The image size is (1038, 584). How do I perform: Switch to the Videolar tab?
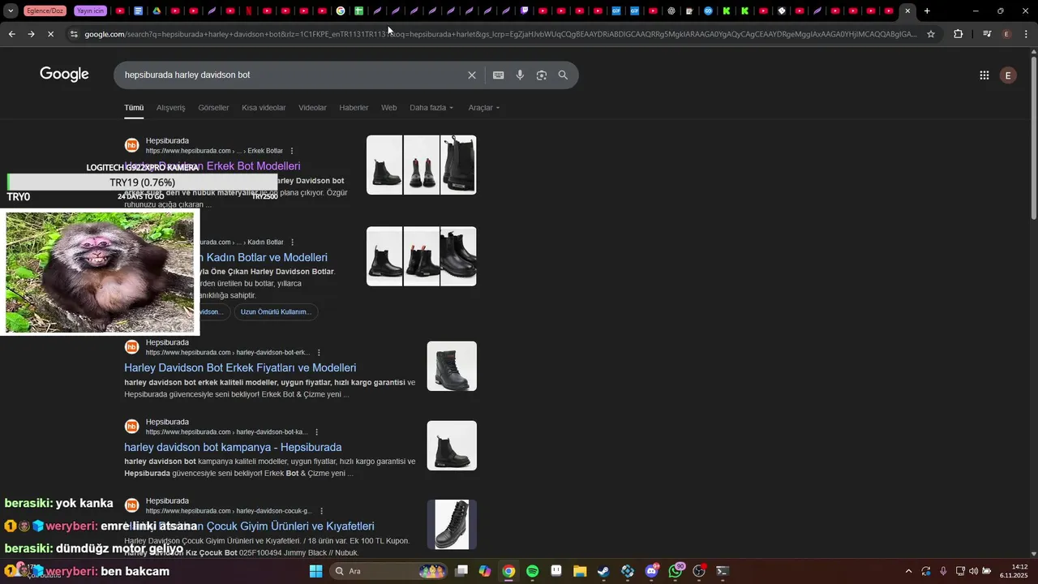(312, 108)
